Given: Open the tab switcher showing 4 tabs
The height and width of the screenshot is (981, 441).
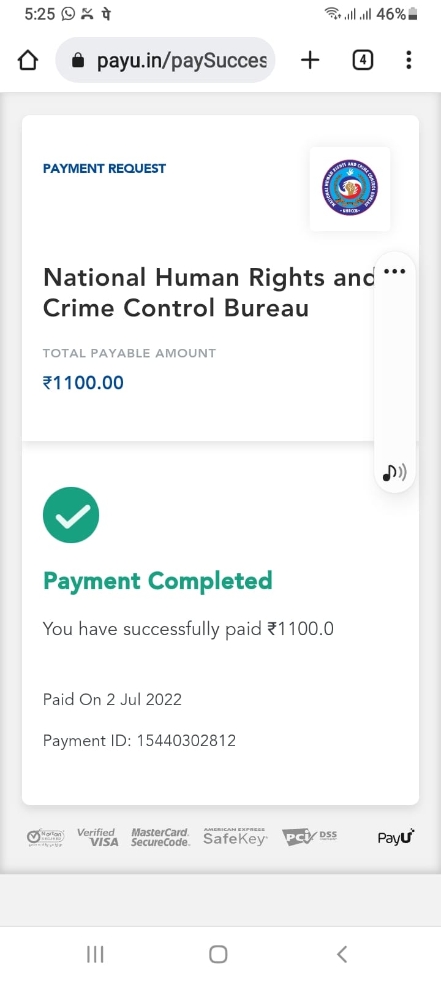Looking at the screenshot, I should click(363, 60).
